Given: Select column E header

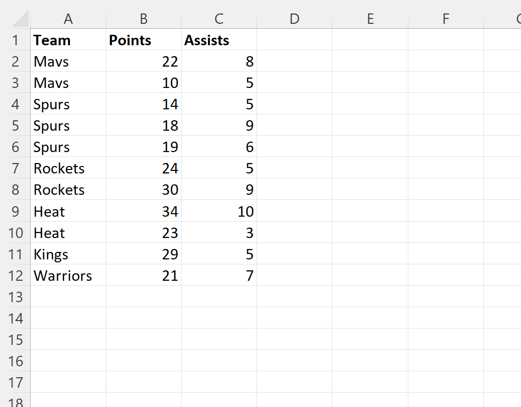Looking at the screenshot, I should (x=370, y=19).
